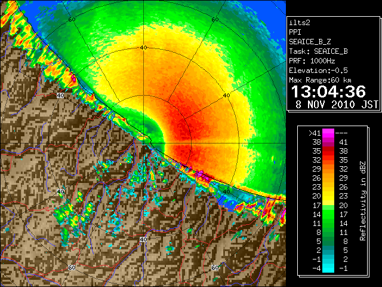The height and width of the screenshot is (287, 382).
Task: Click the '60' range label in the lower-left map
Action: 72,267
